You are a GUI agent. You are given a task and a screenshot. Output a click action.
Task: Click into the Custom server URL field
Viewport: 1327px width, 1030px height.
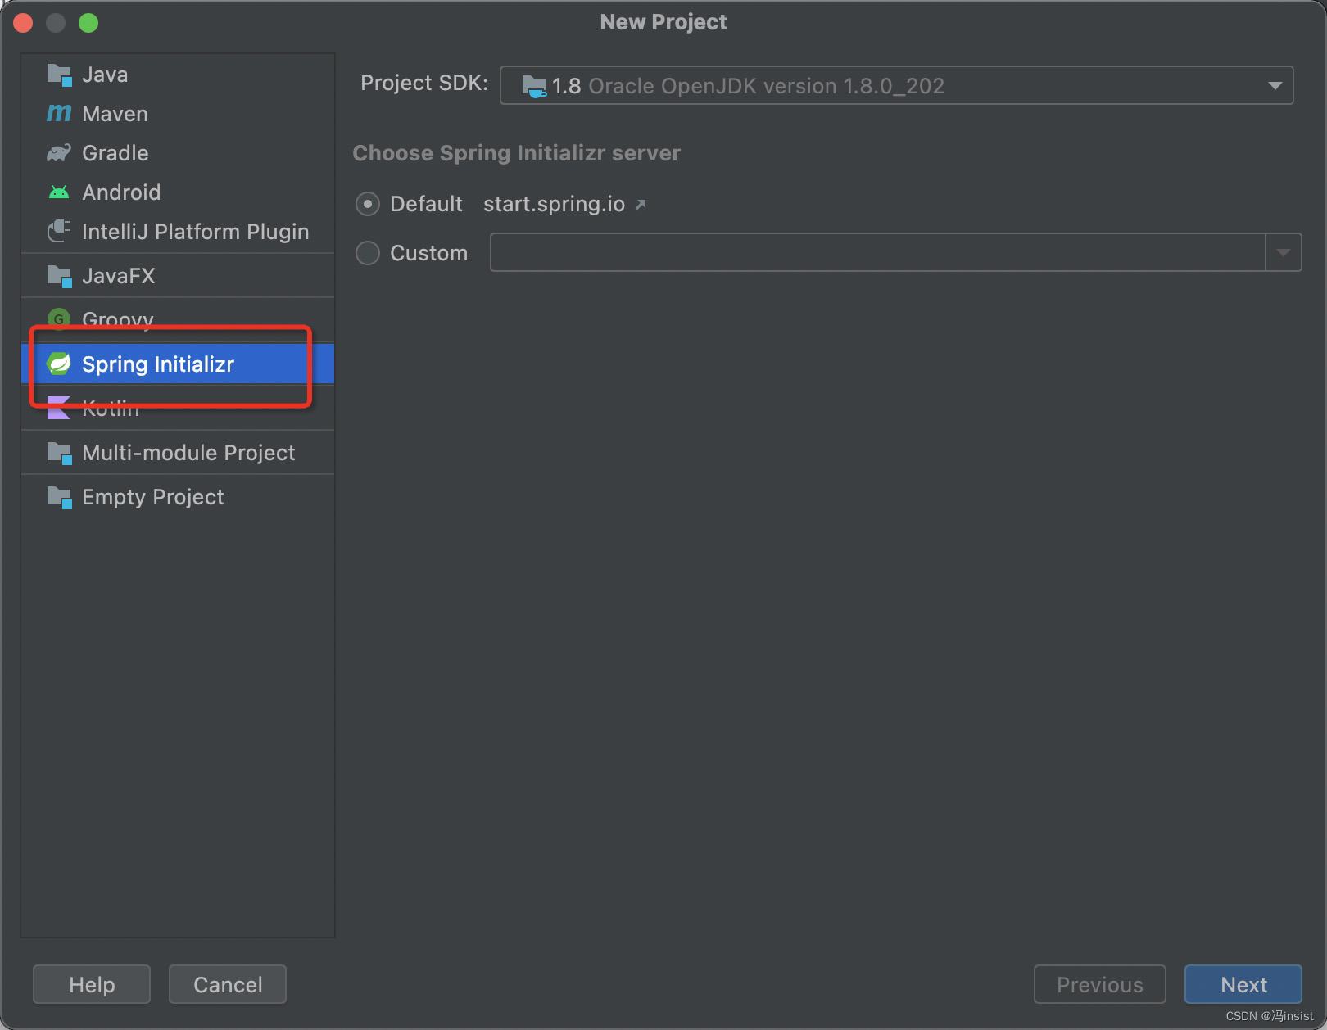coord(876,253)
